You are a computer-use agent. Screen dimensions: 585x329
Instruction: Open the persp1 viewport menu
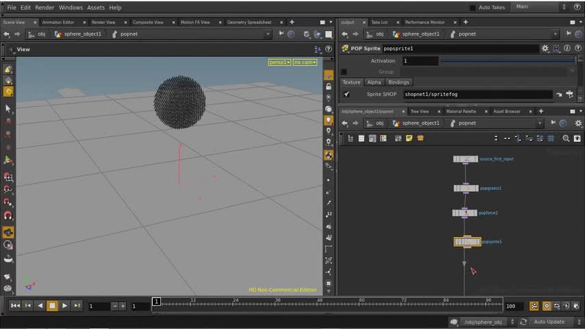[x=279, y=62]
